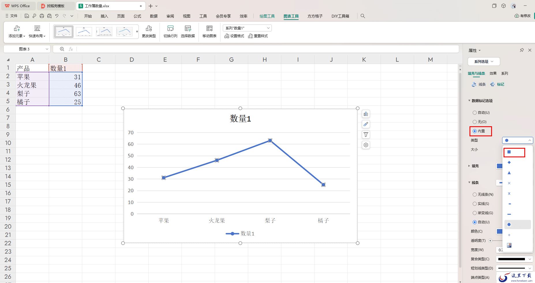Viewport: 535px width, 283px height.
Task: Select the triangle marker type
Action: pos(509,173)
